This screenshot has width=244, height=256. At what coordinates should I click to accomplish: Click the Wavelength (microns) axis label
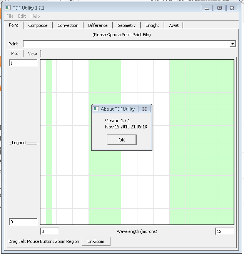[x=137, y=231]
